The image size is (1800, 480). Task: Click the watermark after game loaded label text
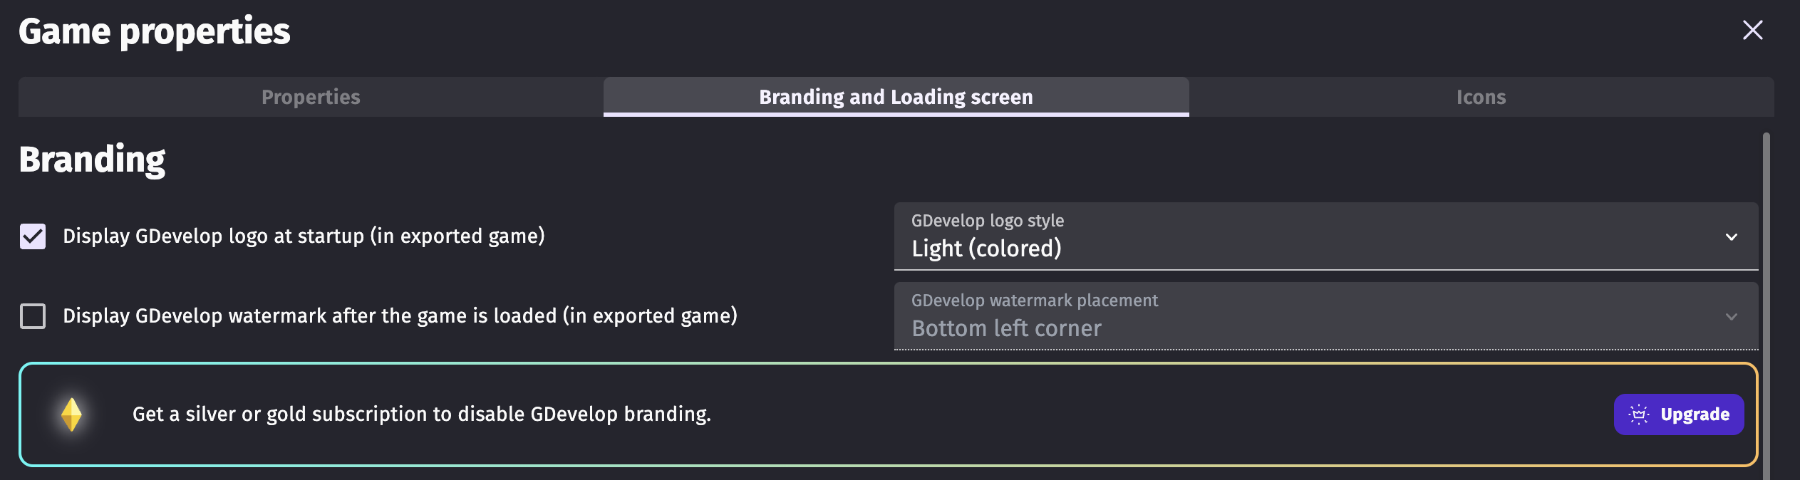click(x=400, y=316)
